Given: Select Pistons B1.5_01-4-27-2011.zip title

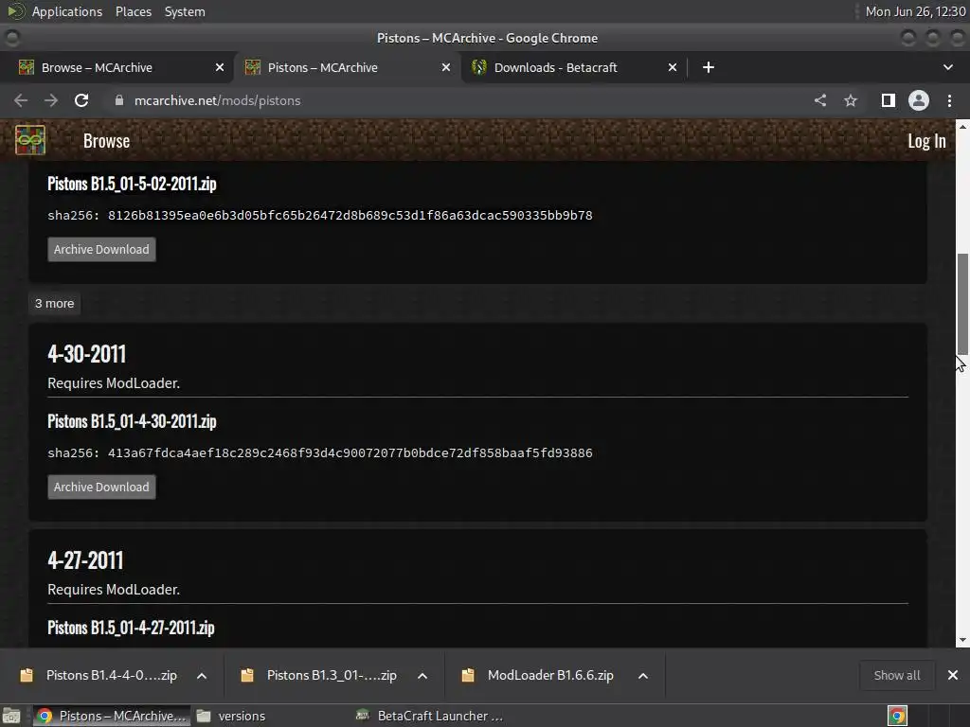Looking at the screenshot, I should pos(131,628).
